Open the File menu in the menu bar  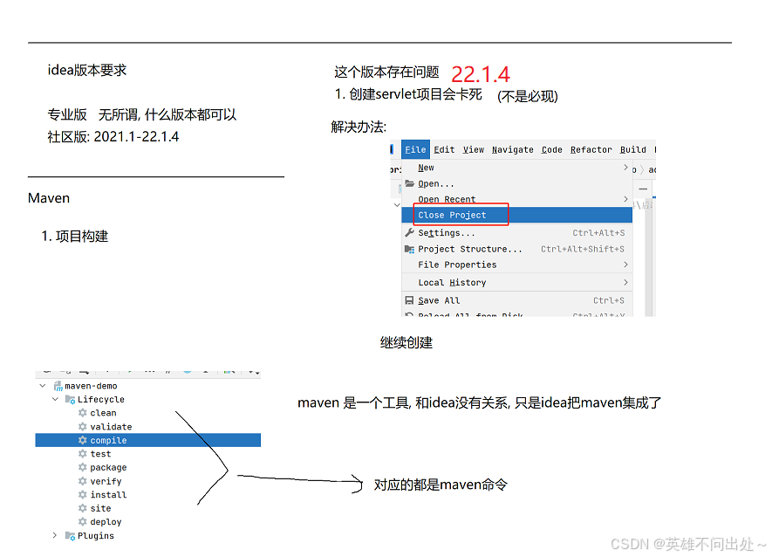pos(415,149)
